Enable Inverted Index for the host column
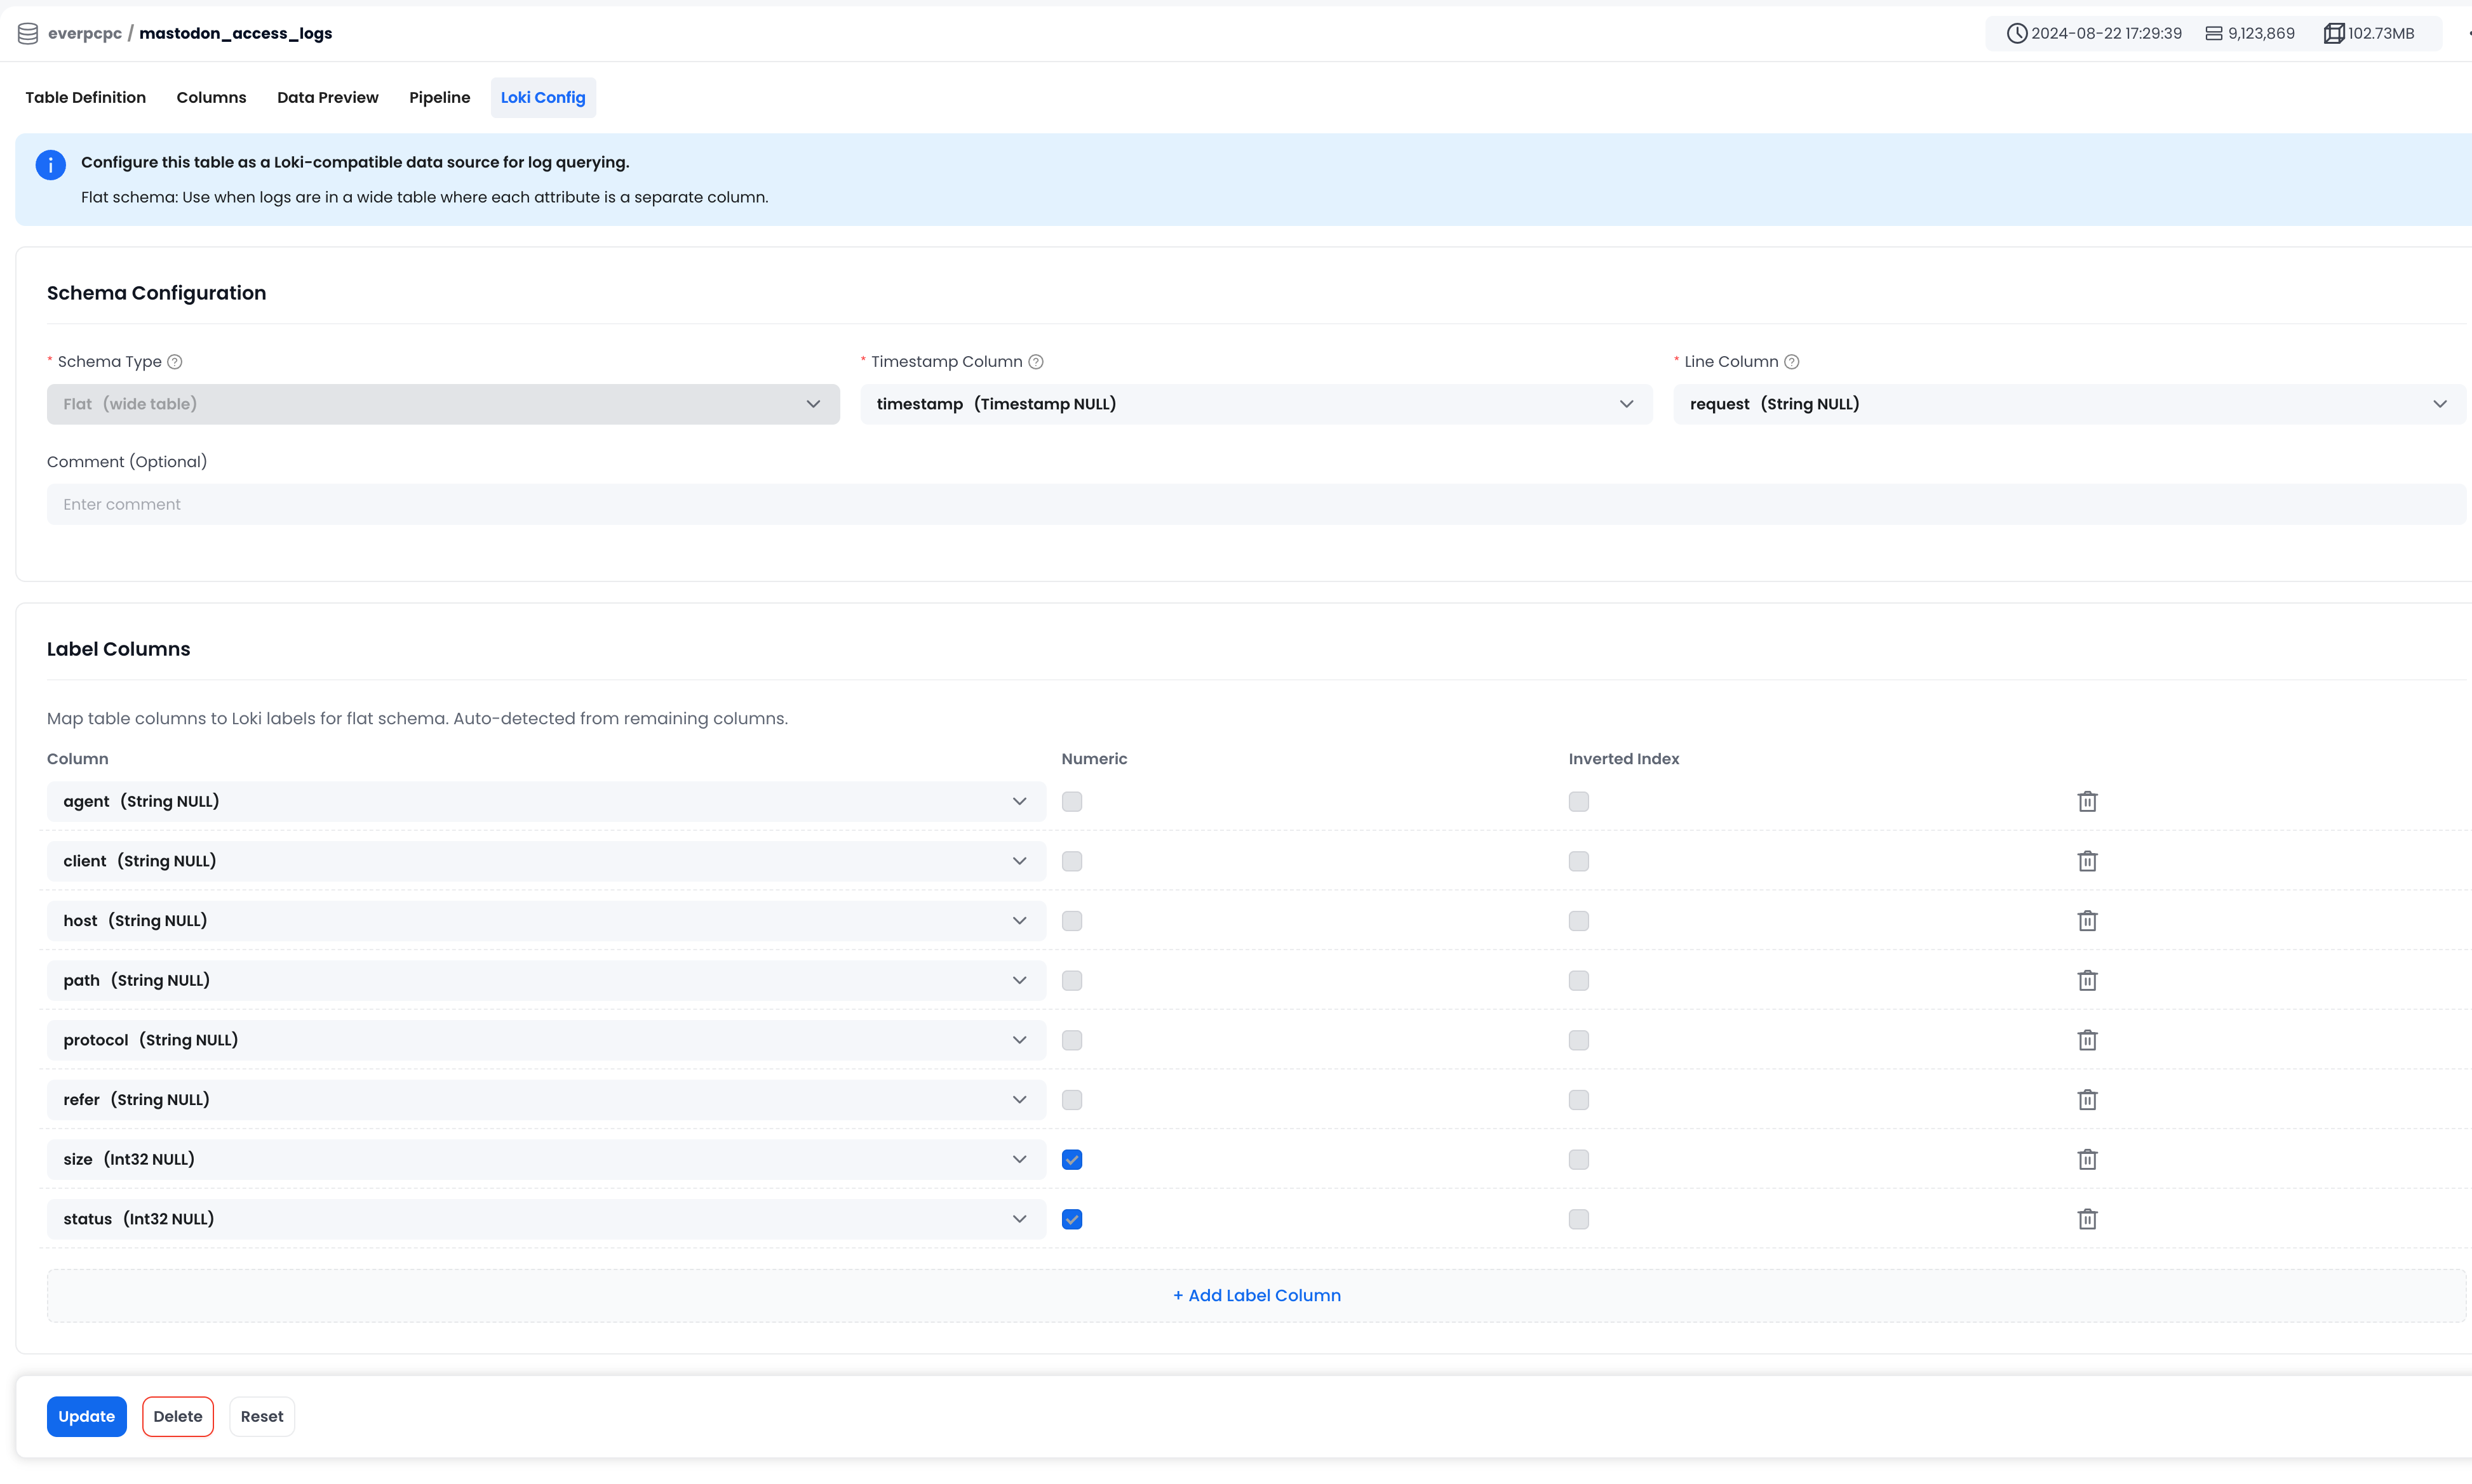 [1578, 920]
